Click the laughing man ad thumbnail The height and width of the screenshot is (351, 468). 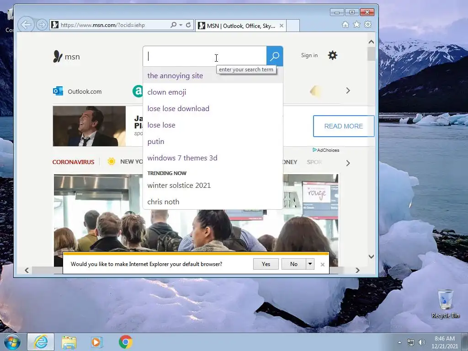[x=89, y=126]
